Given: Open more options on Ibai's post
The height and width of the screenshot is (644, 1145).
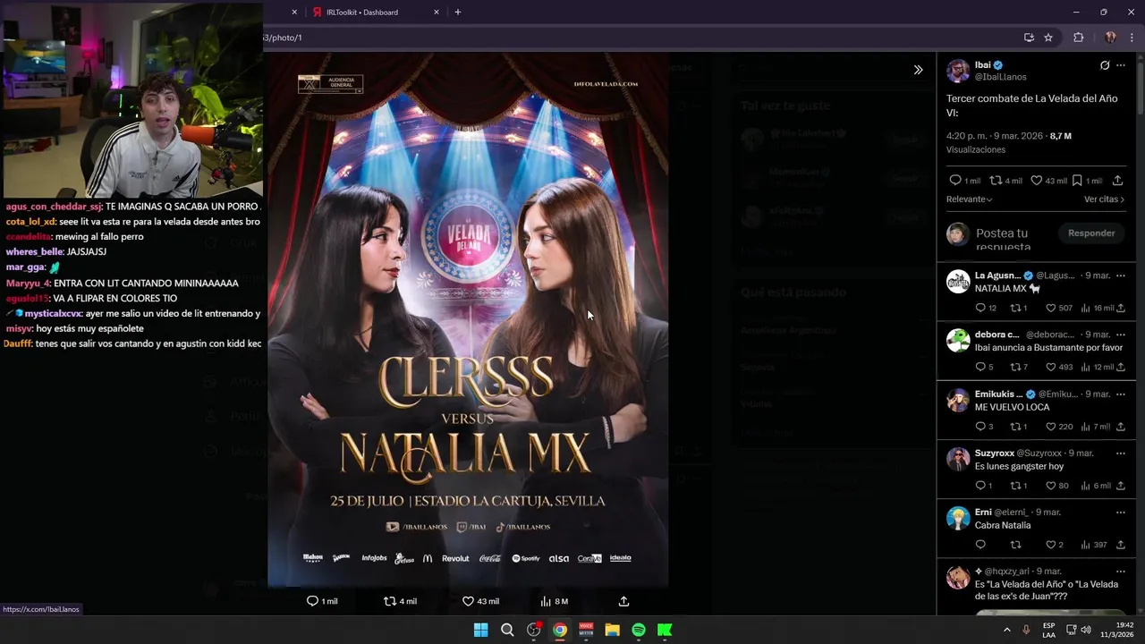Looking at the screenshot, I should 1121,65.
